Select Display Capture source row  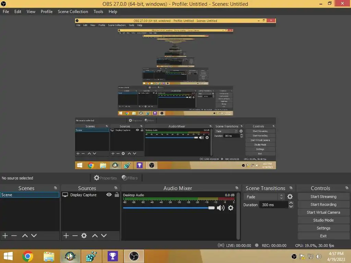click(90, 195)
